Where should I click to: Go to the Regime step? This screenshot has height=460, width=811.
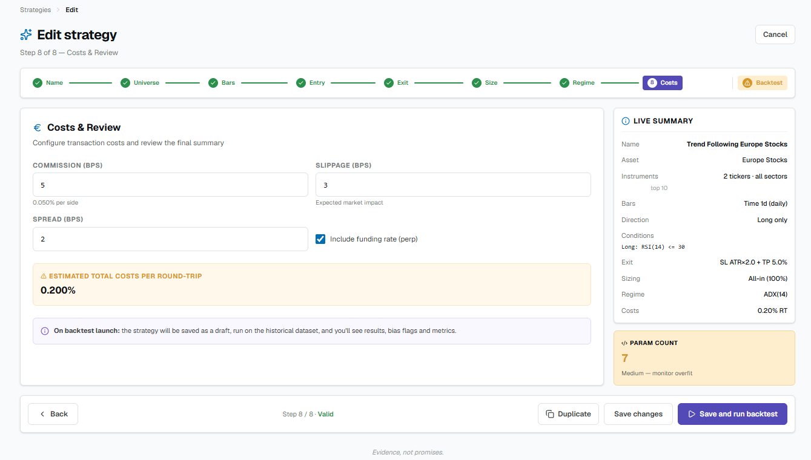577,83
